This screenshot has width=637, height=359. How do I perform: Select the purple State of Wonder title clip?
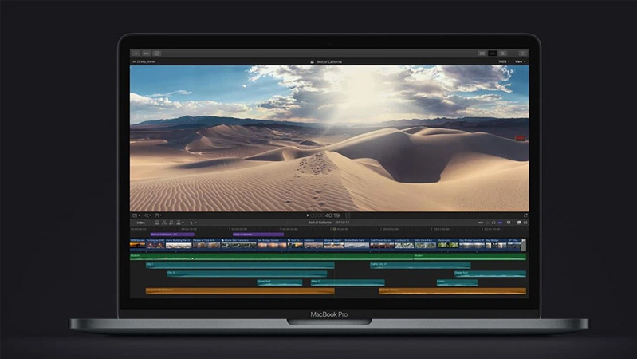coord(254,235)
